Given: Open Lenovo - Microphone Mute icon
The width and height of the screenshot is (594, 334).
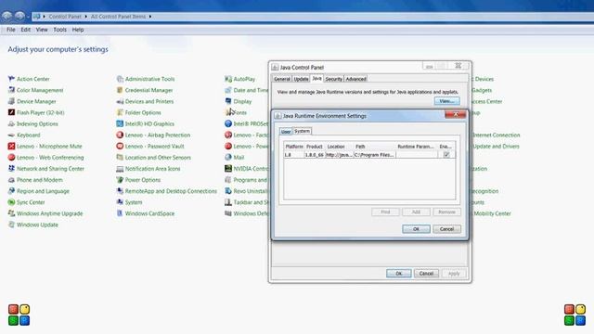Looking at the screenshot, I should pos(11,147).
